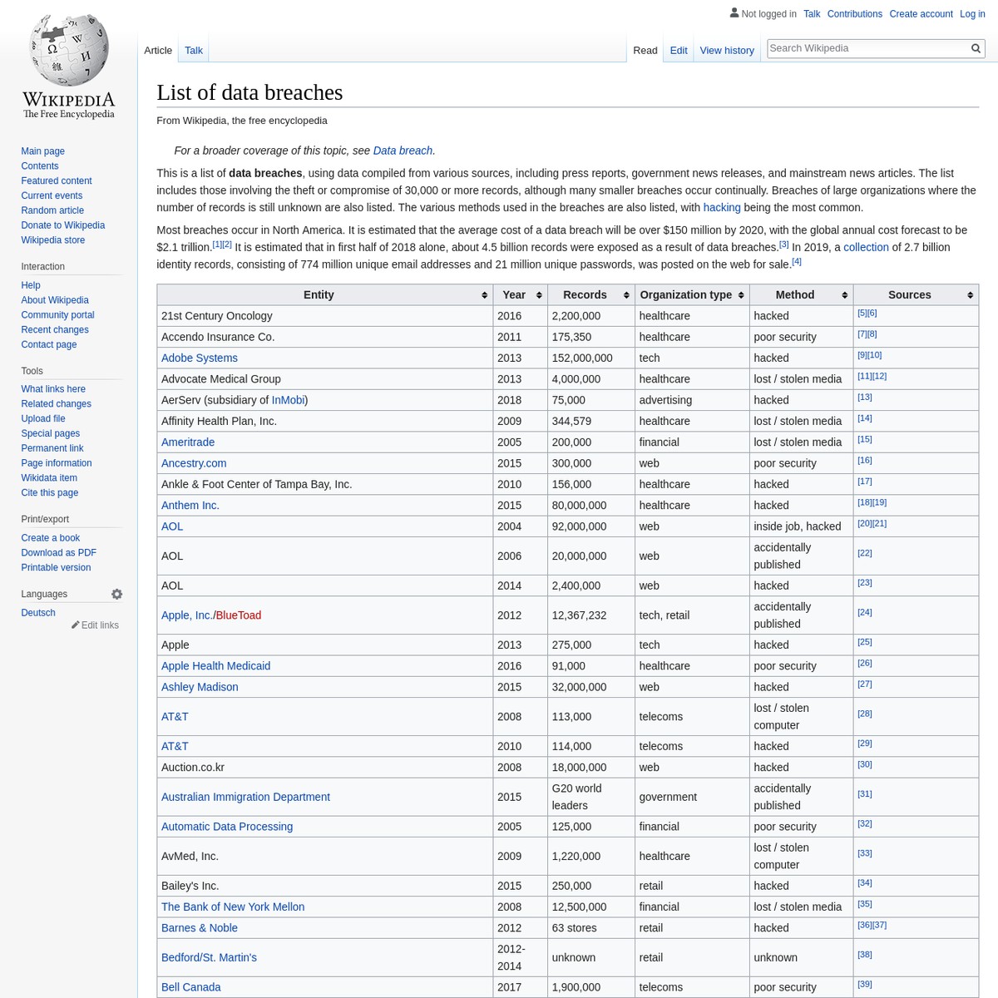Go to Main page in sidebar
Screen dimensions: 998x998
(x=42, y=151)
